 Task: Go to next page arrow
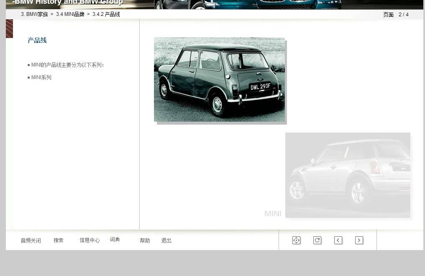click(x=359, y=240)
